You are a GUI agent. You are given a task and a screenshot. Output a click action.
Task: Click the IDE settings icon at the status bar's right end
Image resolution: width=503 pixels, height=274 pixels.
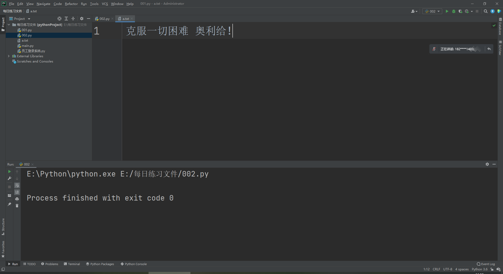(x=499, y=269)
